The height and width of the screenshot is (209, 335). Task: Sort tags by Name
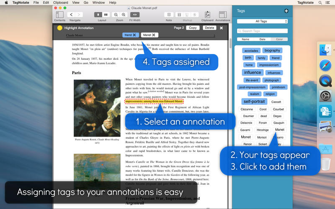(245, 39)
